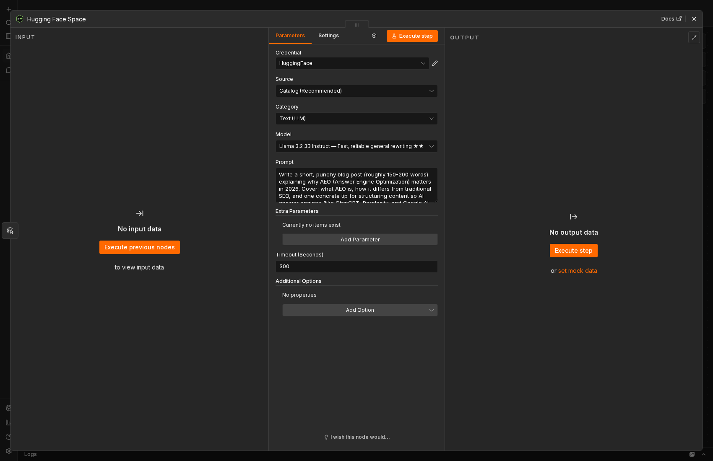This screenshot has width=713, height=461.
Task: Open the Credential dropdown showing HuggingFace
Action: click(352, 63)
